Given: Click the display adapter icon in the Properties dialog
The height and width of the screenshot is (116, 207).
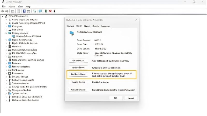Looking at the screenshot, I should 72,33.
